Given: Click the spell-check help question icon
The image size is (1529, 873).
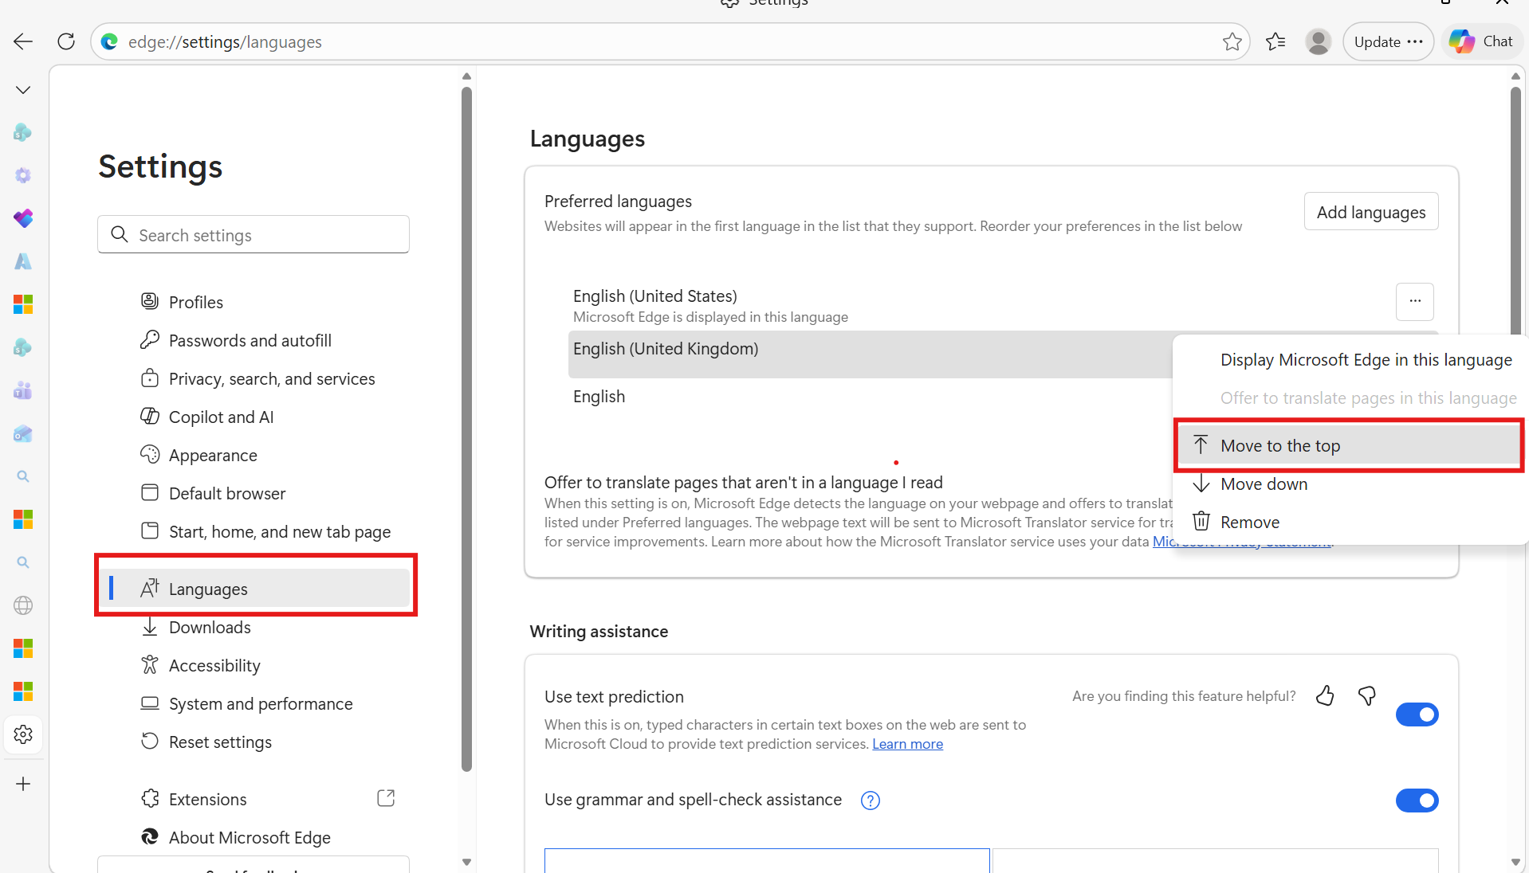Looking at the screenshot, I should click(871, 801).
